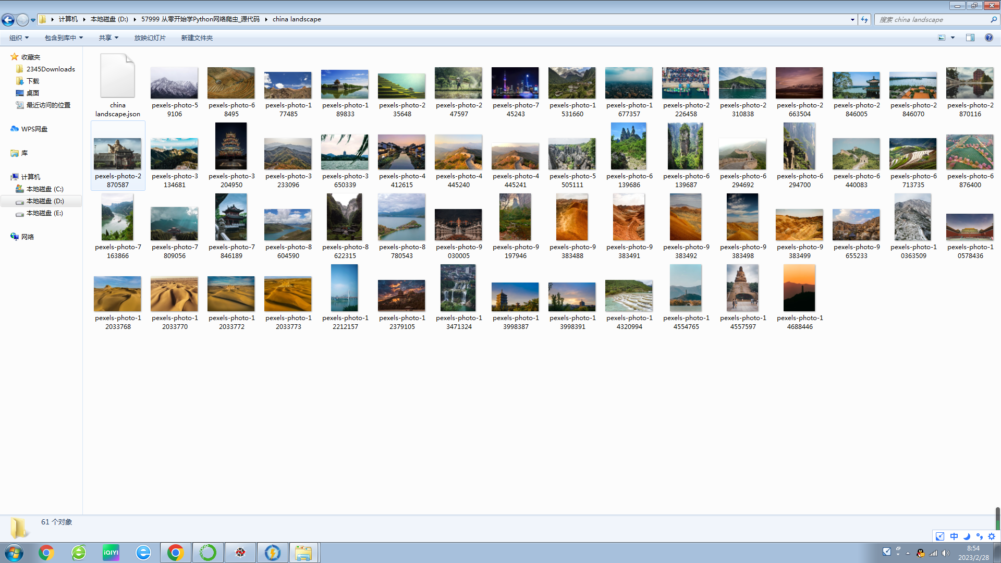This screenshot has height=563, width=1001.
Task: Click the change view icon
Action: [x=942, y=38]
